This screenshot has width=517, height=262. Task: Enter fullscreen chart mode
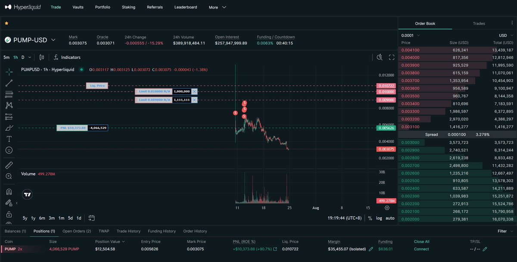(x=392, y=57)
